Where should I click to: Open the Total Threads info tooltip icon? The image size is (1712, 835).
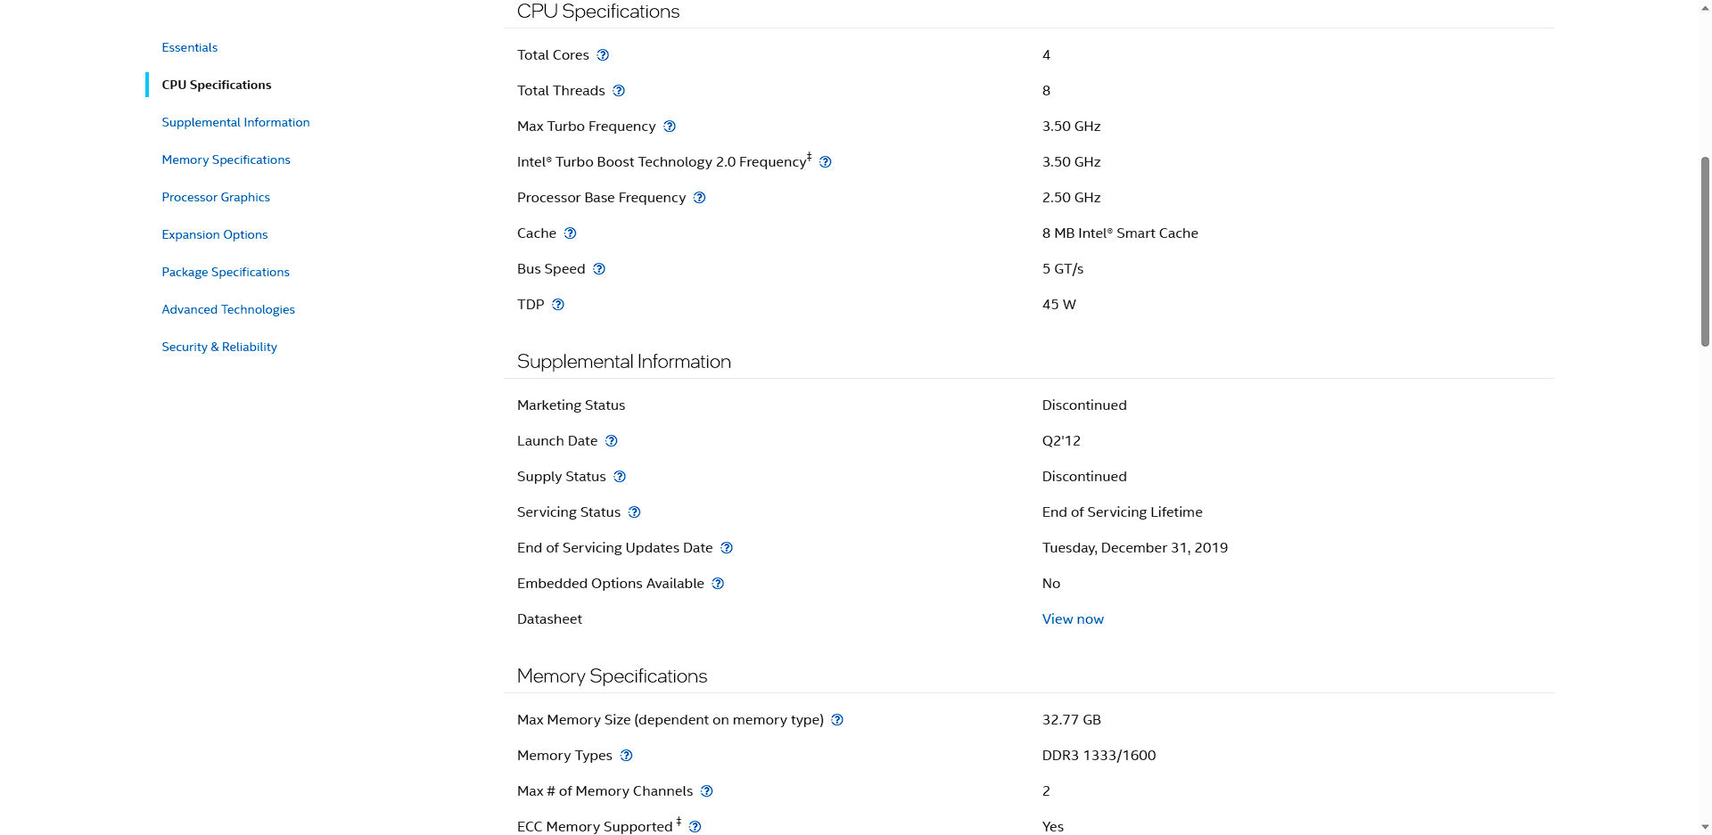(619, 91)
